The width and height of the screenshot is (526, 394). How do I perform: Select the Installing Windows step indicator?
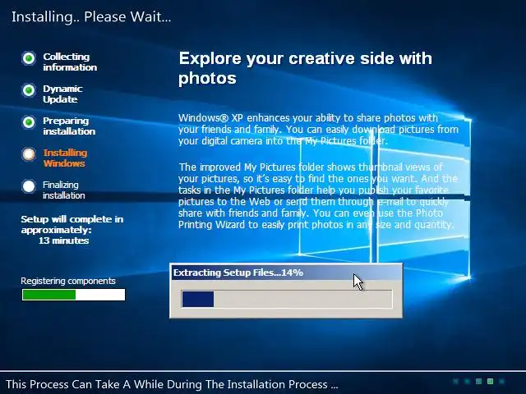click(x=29, y=154)
